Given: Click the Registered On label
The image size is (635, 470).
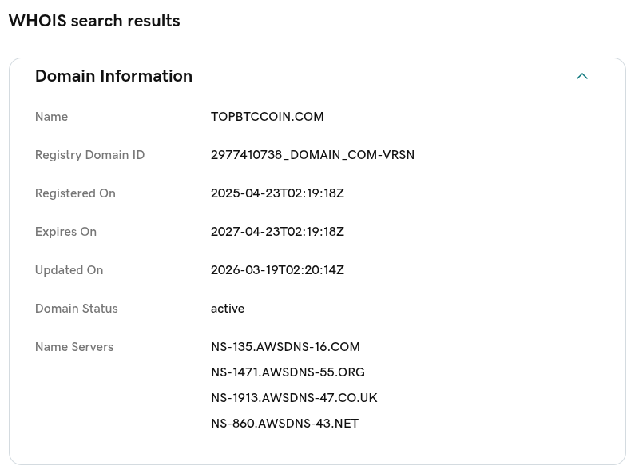Looking at the screenshot, I should coord(75,193).
